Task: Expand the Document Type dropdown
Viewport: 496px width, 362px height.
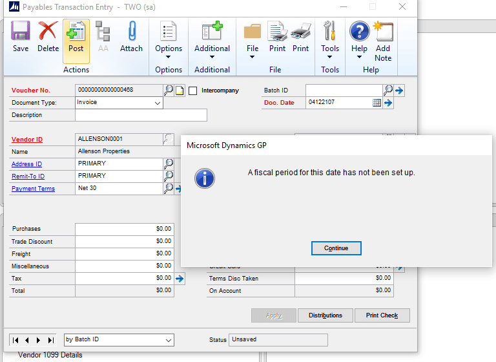Action: click(x=158, y=103)
